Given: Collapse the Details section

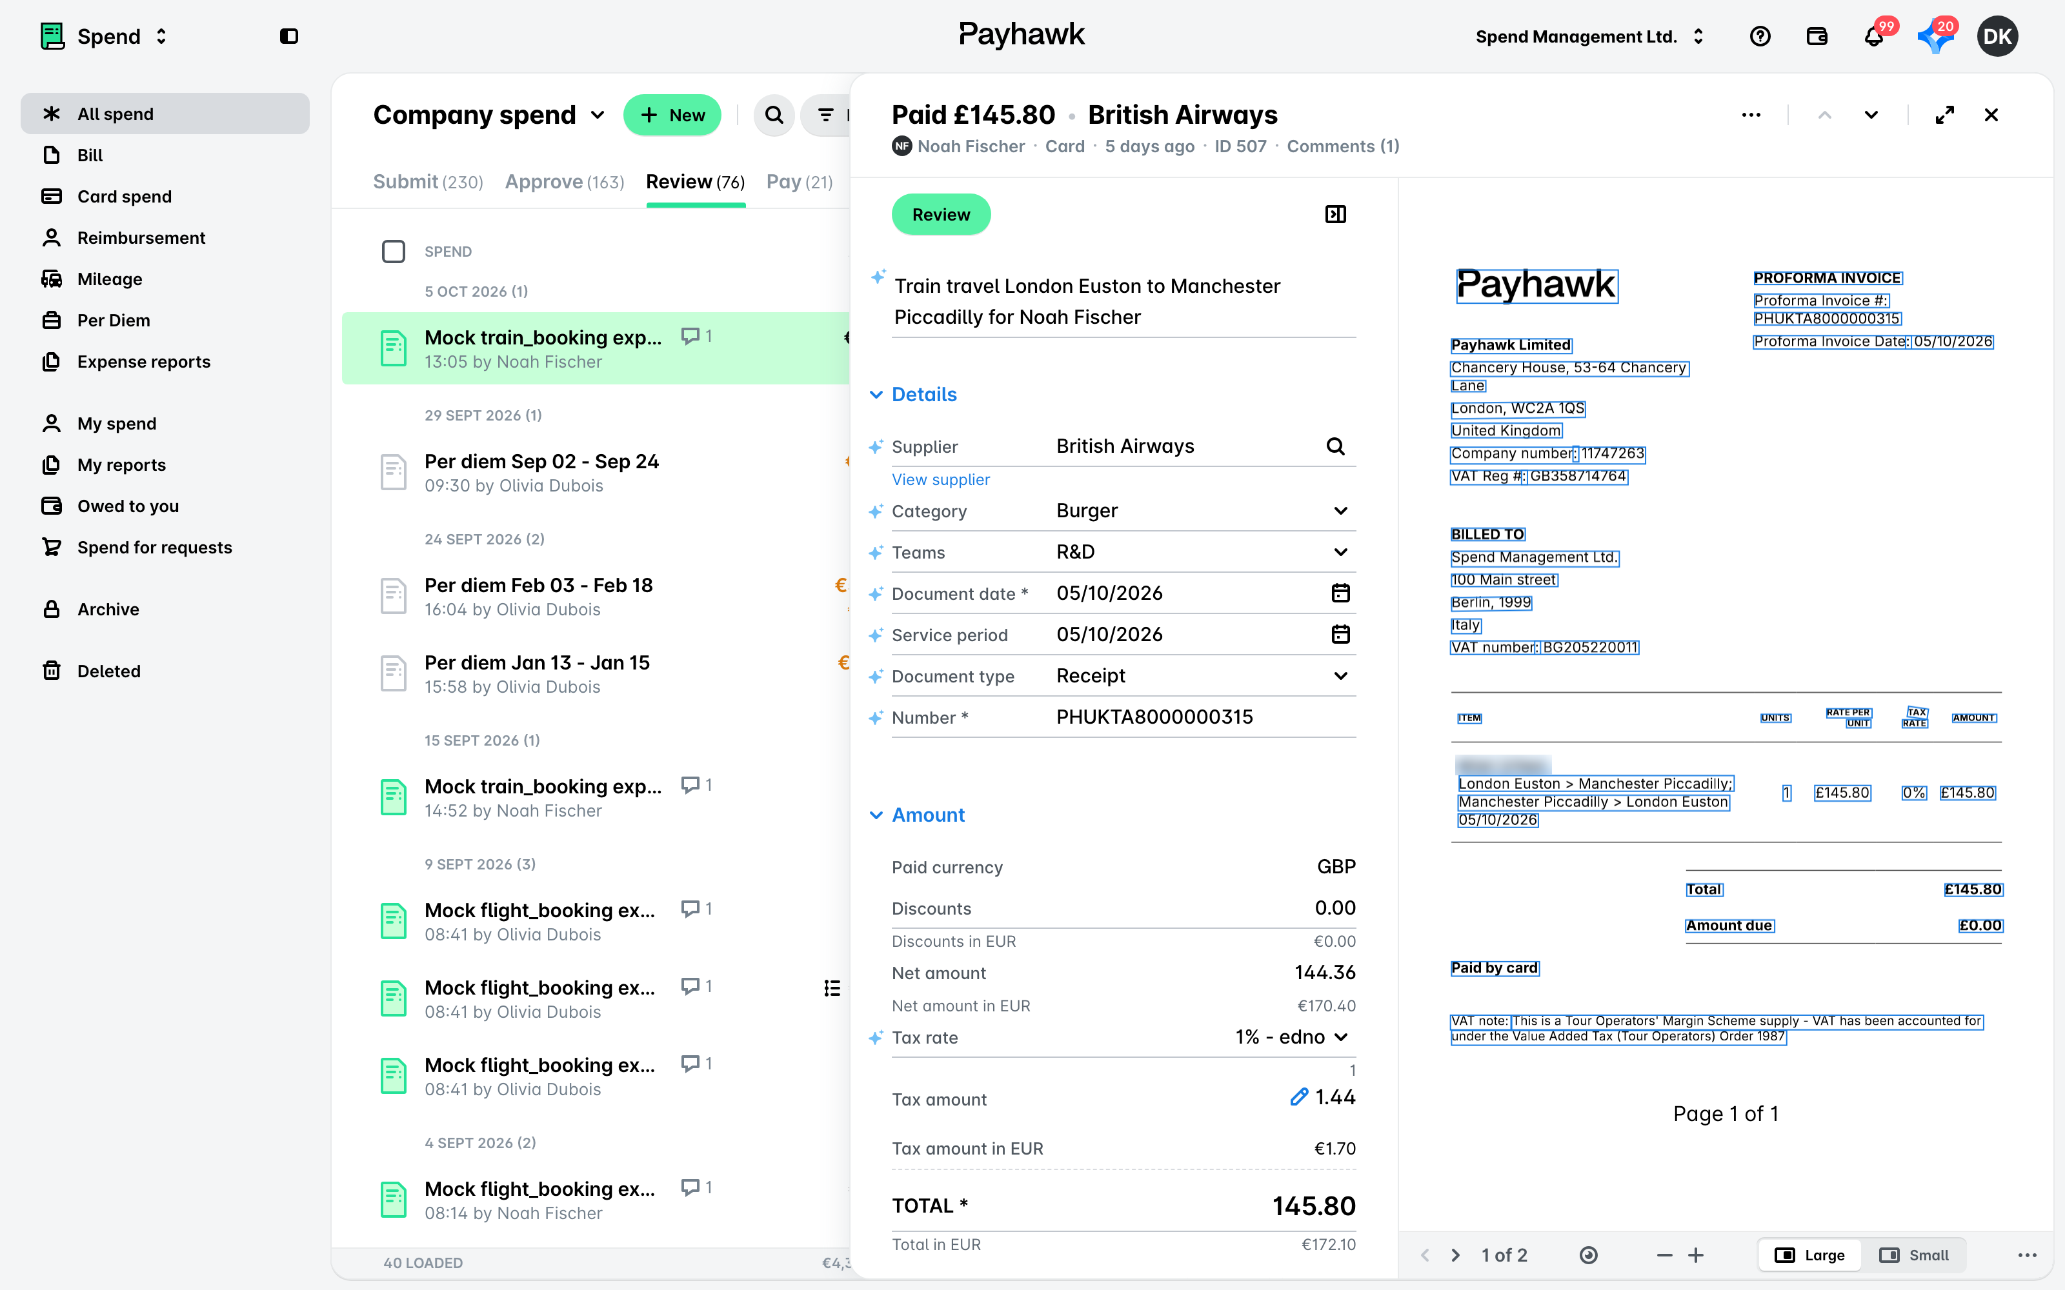Looking at the screenshot, I should point(914,394).
